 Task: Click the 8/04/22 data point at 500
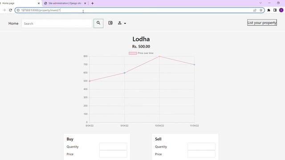tap(90, 81)
